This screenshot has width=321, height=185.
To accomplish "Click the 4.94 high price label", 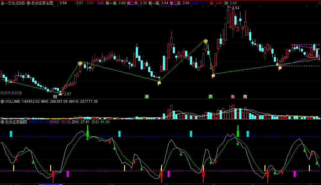I will (235, 8).
